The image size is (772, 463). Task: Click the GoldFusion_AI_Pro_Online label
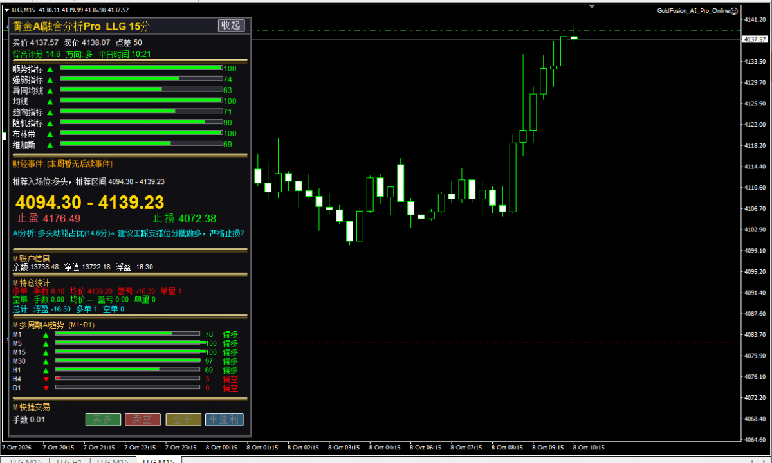click(694, 10)
